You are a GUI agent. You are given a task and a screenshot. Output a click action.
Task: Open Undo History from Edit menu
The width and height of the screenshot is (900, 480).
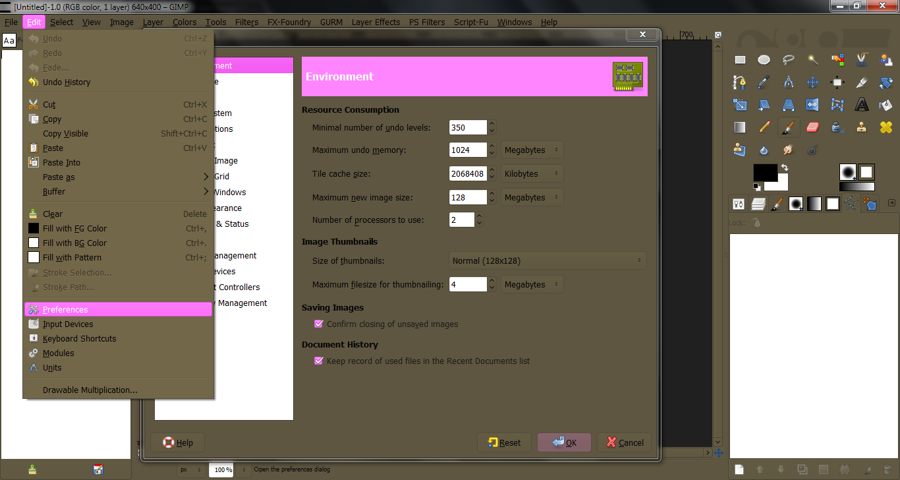[119, 82]
